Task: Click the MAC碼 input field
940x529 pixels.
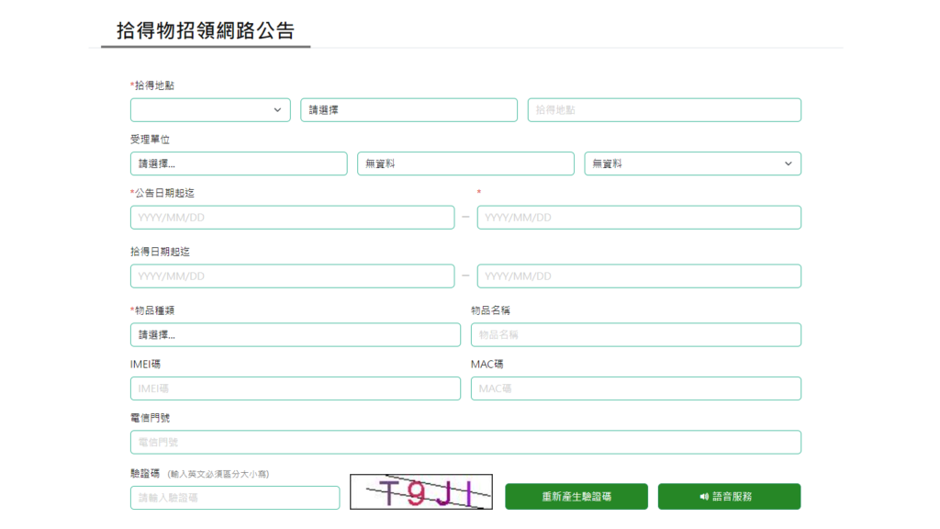Action: (x=636, y=388)
